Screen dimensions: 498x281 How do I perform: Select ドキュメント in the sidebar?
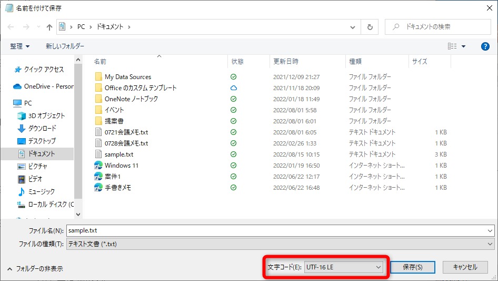(37, 154)
